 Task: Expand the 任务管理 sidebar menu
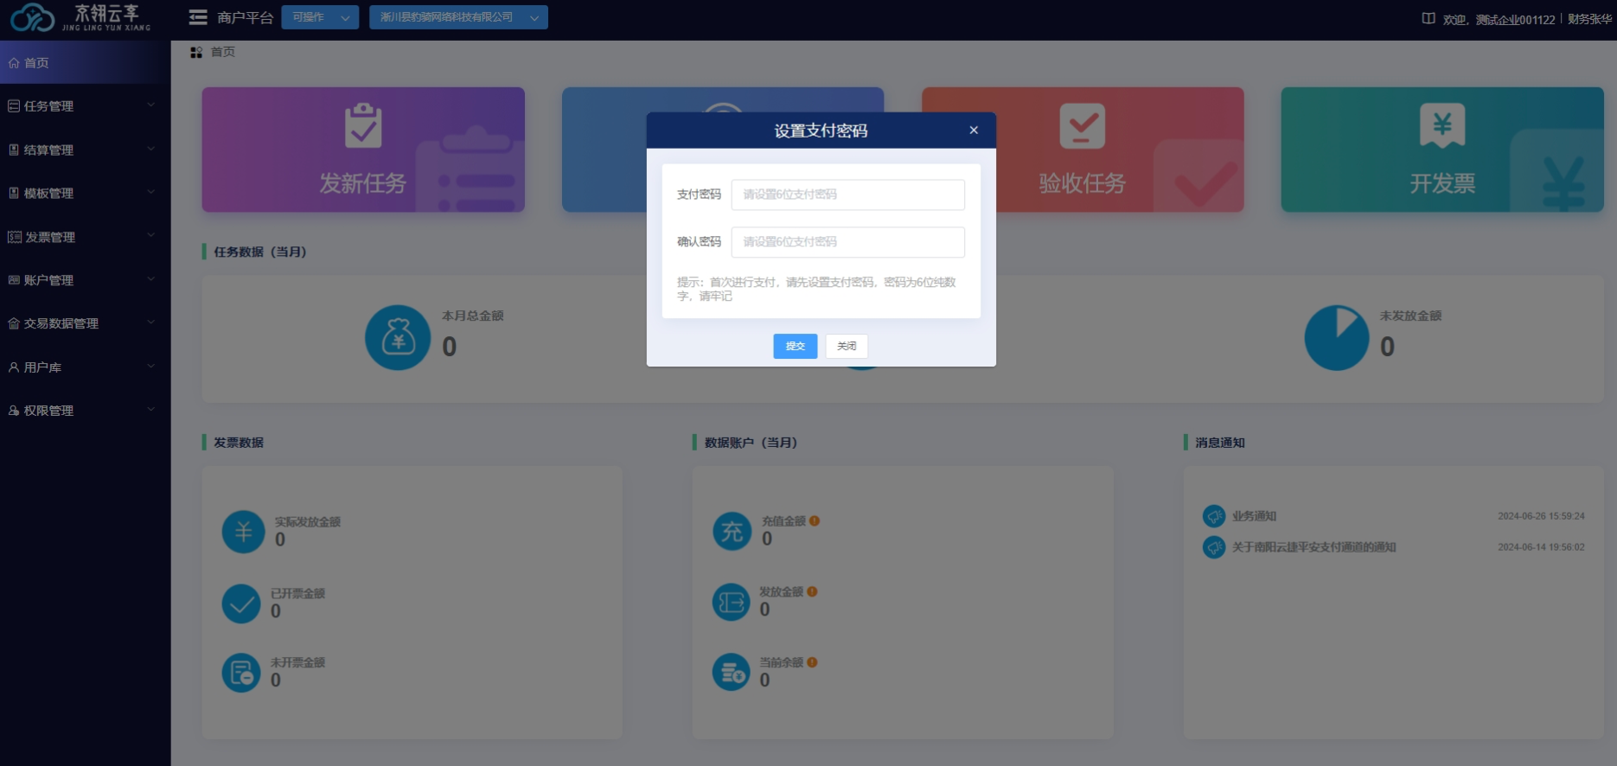pos(82,106)
